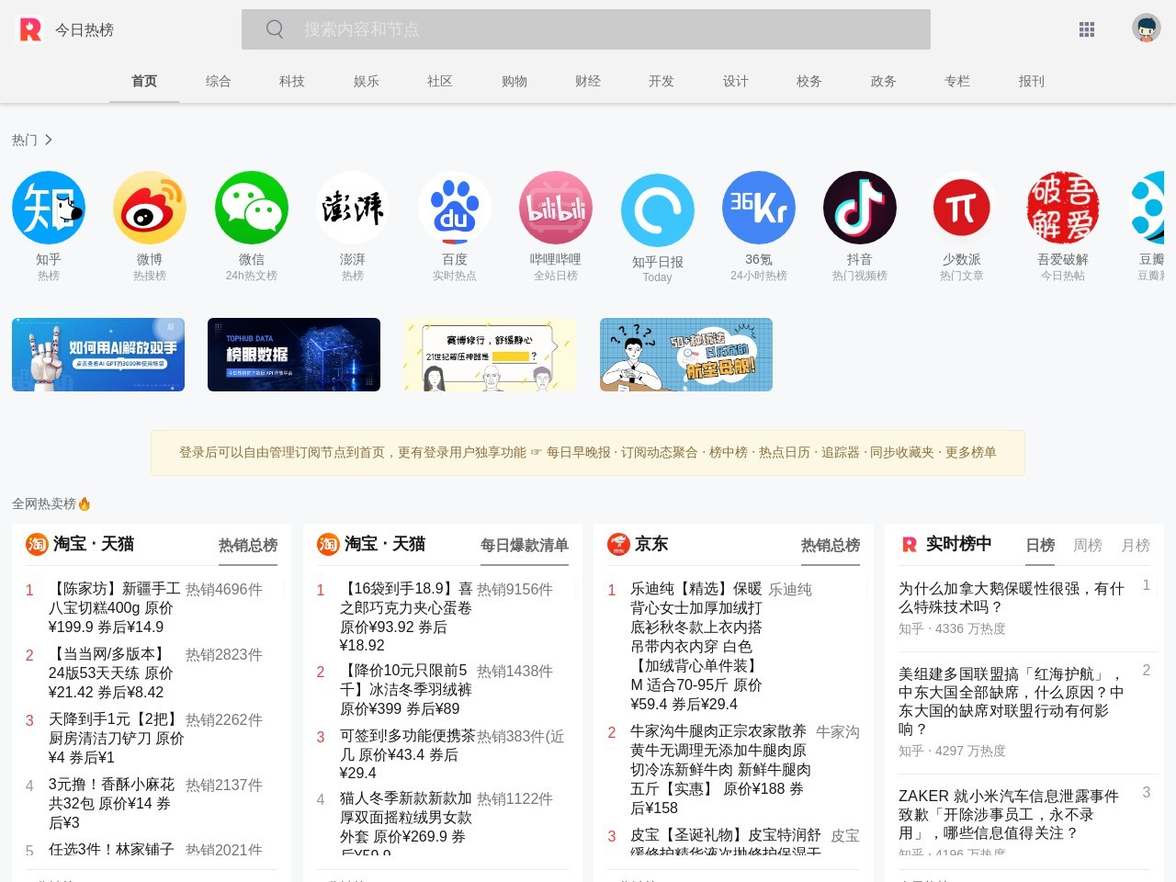The image size is (1176, 882).
Task: Open the 每日爆款清单 selector on Taobao card
Action: [524, 545]
